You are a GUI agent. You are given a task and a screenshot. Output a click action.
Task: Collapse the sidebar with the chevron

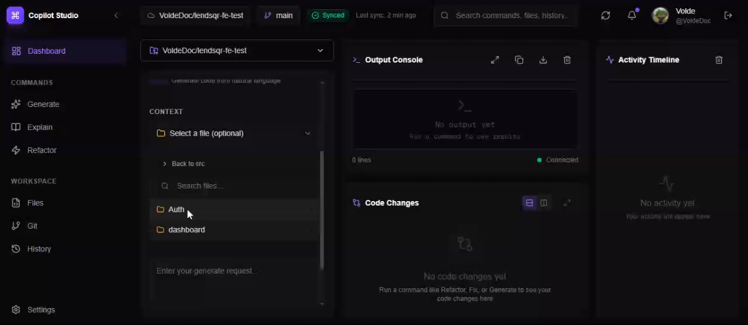(x=116, y=15)
